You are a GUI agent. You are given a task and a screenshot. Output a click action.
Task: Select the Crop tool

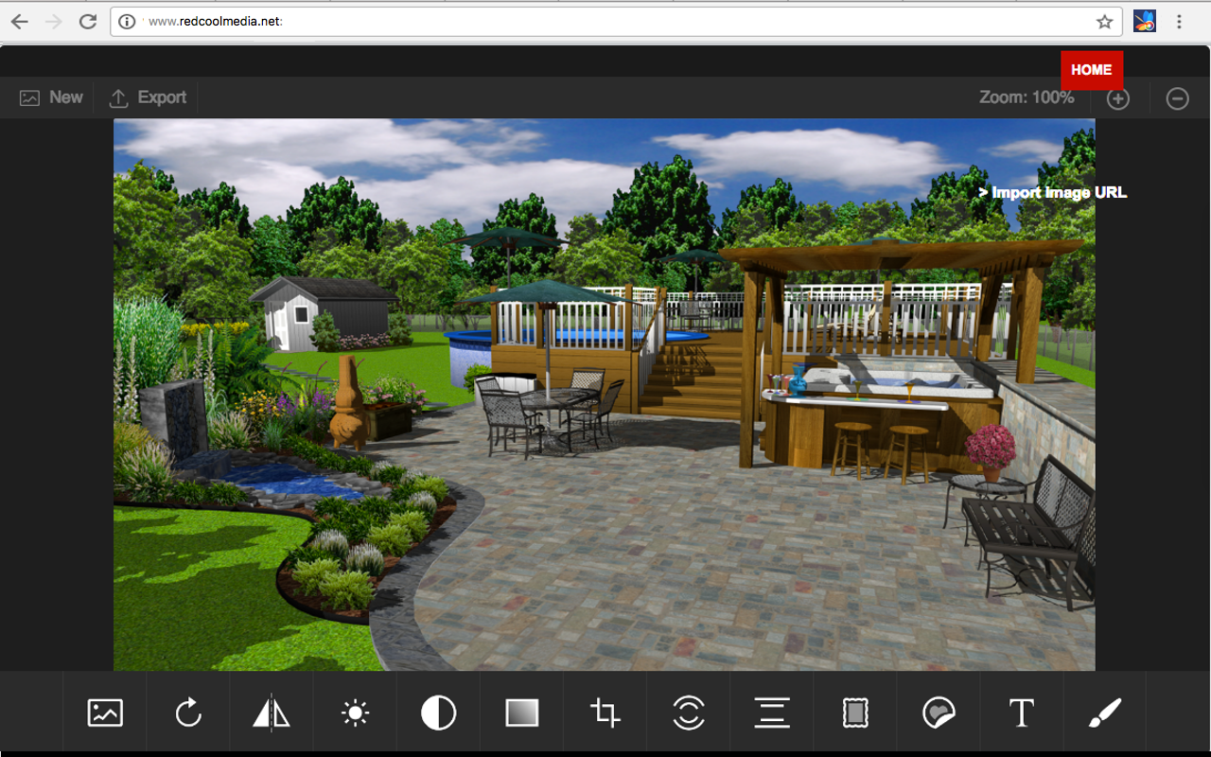(x=605, y=713)
